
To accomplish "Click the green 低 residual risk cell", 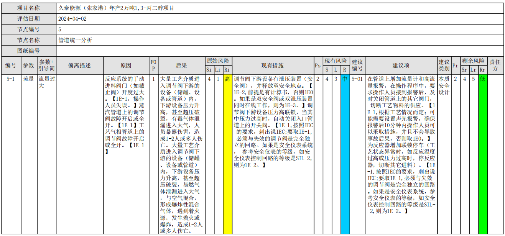I will [483, 154].
